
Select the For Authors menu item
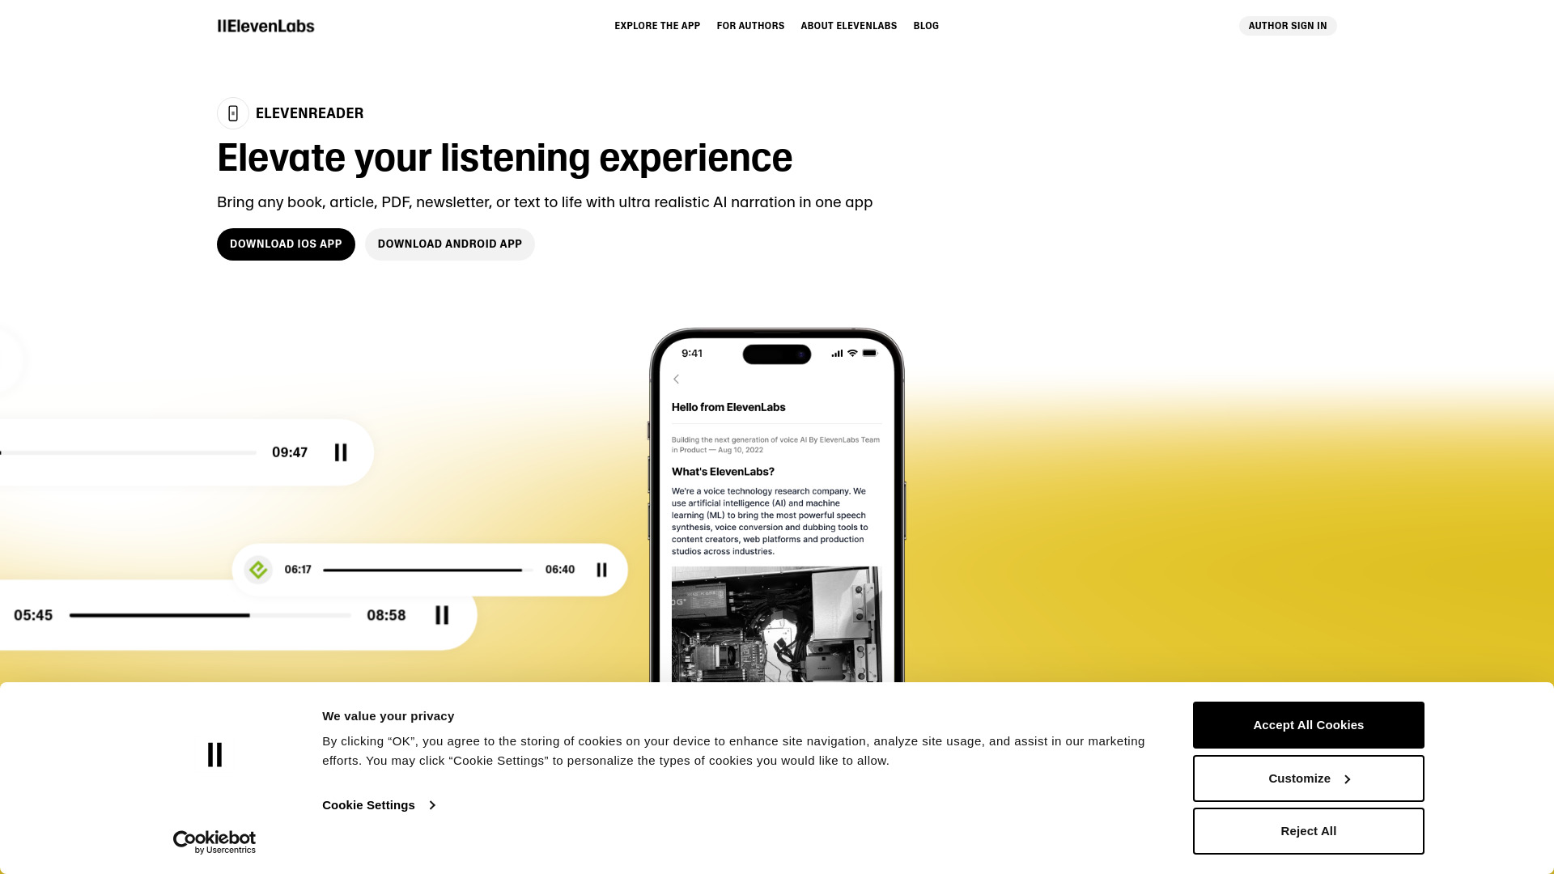(x=750, y=26)
